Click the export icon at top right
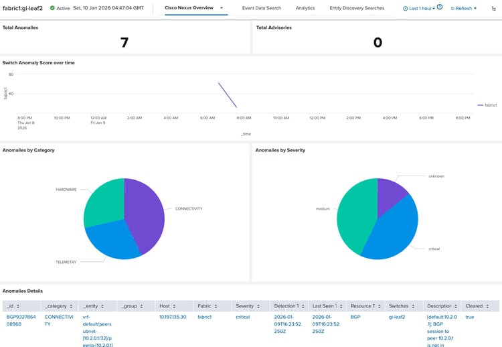This screenshot has width=502, height=347. 494,9
